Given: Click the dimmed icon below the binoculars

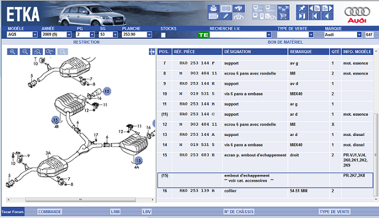Looking at the screenshot, I should pyautogui.click(x=238, y=16).
